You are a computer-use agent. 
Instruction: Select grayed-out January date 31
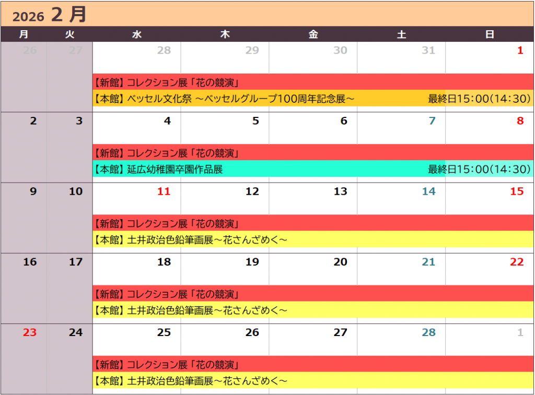point(428,50)
